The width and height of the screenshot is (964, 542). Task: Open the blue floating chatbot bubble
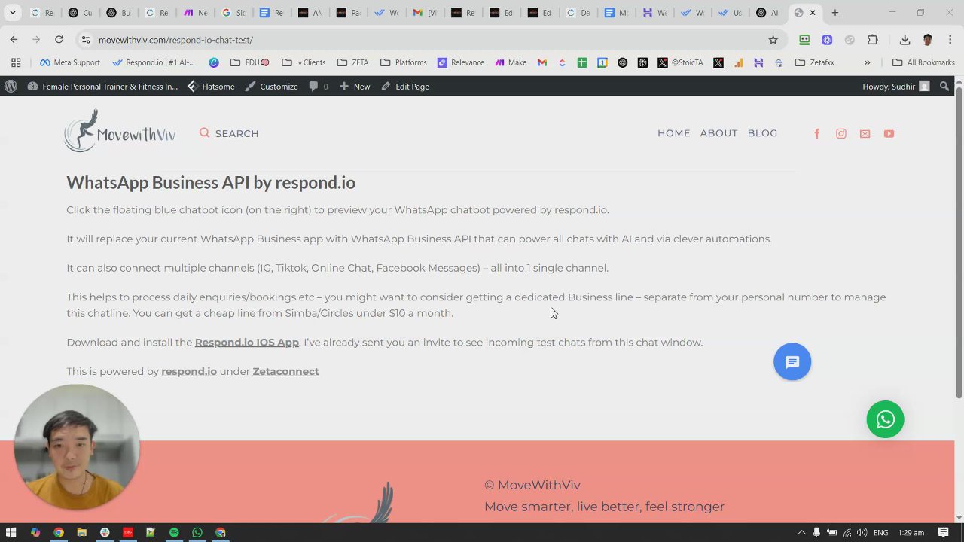[x=792, y=362]
